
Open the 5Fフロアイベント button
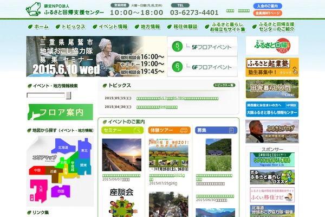202,46
